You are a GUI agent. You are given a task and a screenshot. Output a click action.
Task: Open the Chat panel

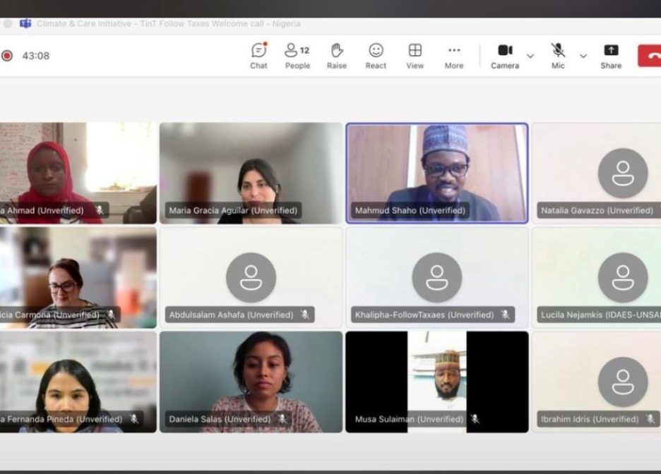tap(258, 56)
